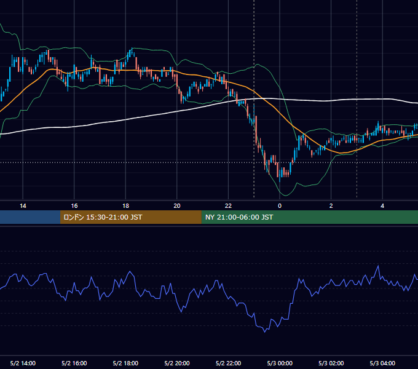Click the indicator axis label 5/2 22:00
Viewport: 418px width, 369px height.
point(228,363)
